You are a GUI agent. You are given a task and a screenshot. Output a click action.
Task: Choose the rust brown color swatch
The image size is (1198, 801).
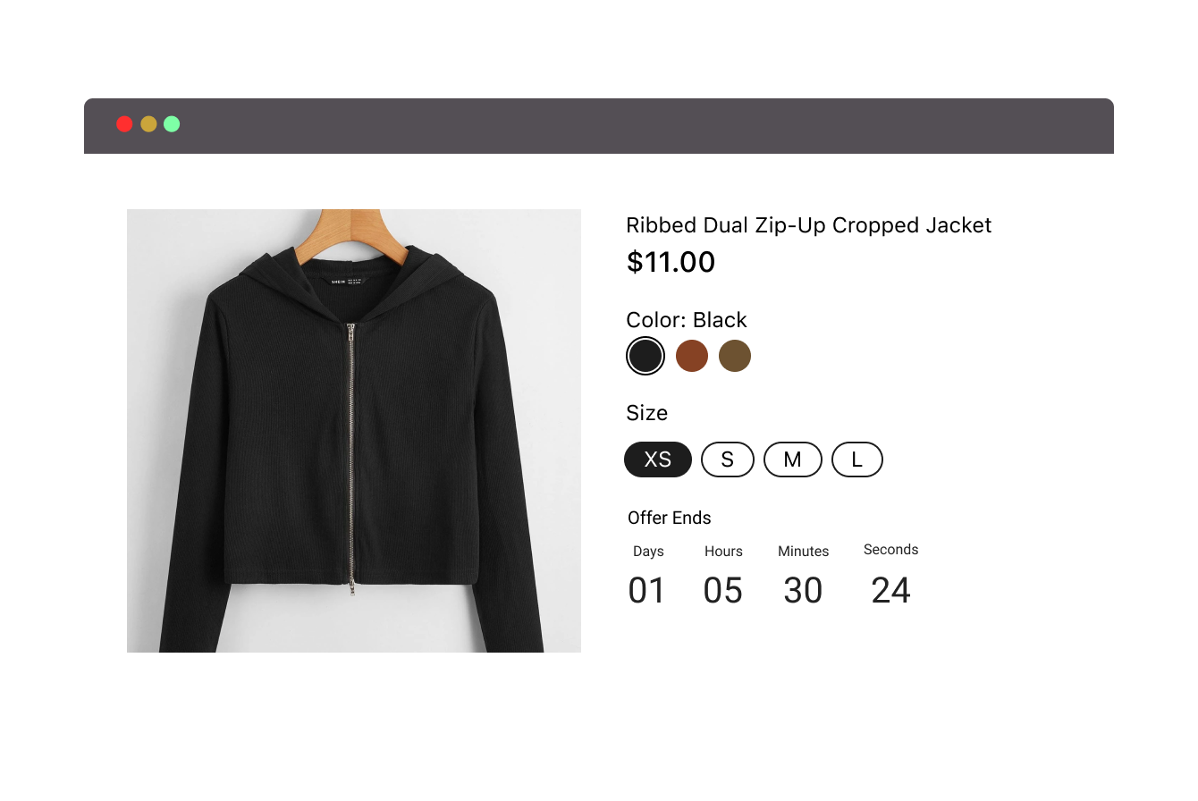[692, 356]
